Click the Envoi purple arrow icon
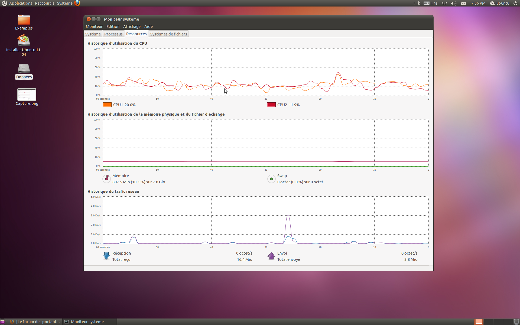The height and width of the screenshot is (325, 520). pyautogui.click(x=271, y=256)
